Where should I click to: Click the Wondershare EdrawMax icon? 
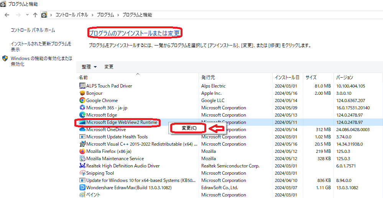pos(82,188)
